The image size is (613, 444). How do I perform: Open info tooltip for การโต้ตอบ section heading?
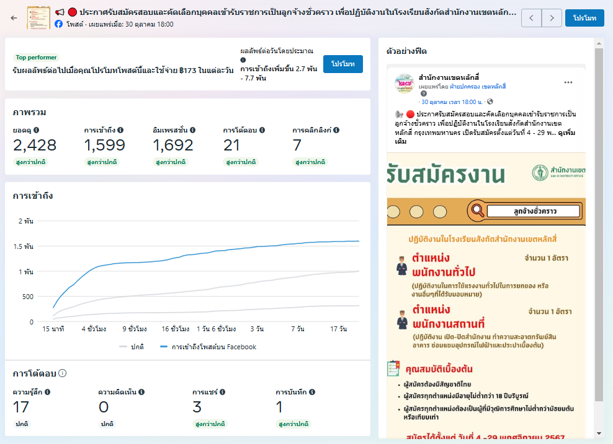[63, 373]
